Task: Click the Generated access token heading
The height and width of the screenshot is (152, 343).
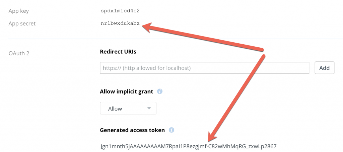Action: (132, 130)
